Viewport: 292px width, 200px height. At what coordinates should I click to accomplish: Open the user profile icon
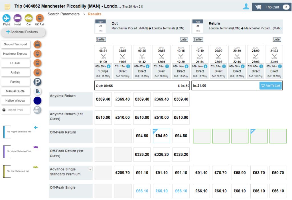[246, 7]
